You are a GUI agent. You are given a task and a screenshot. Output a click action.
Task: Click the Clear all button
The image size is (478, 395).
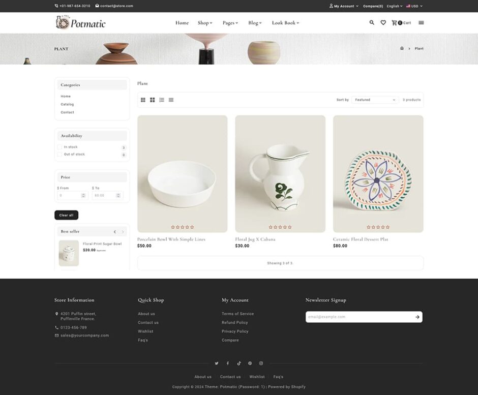click(x=67, y=215)
